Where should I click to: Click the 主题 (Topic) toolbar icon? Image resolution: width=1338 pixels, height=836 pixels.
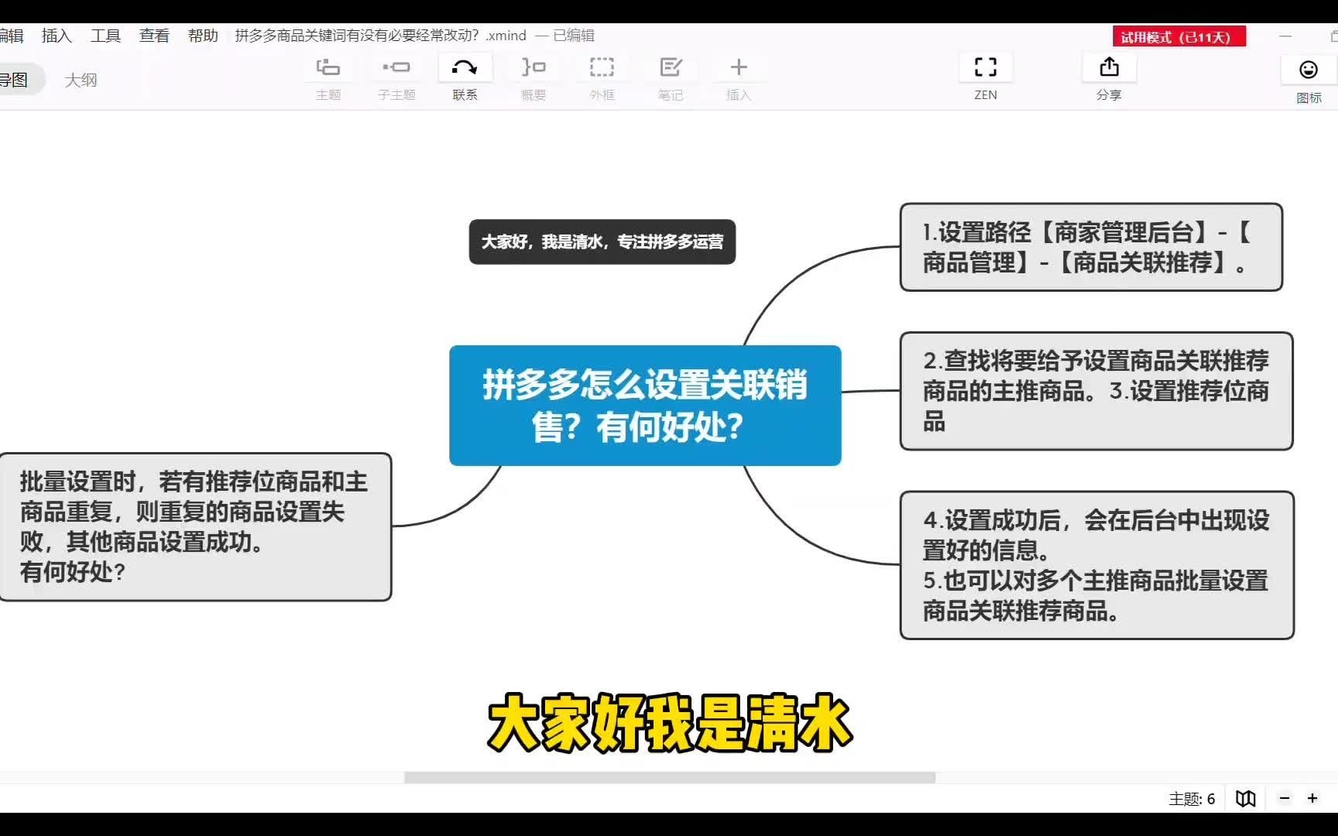(x=328, y=68)
